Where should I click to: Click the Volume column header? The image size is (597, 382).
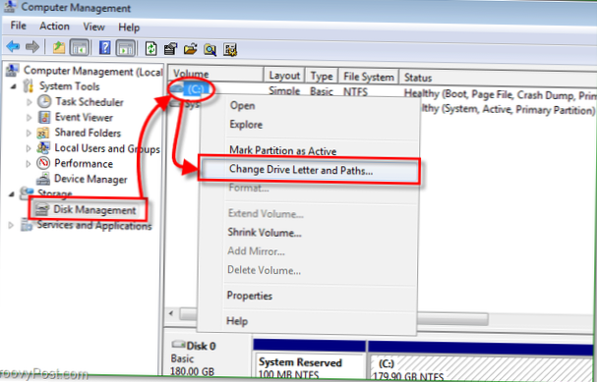215,74
